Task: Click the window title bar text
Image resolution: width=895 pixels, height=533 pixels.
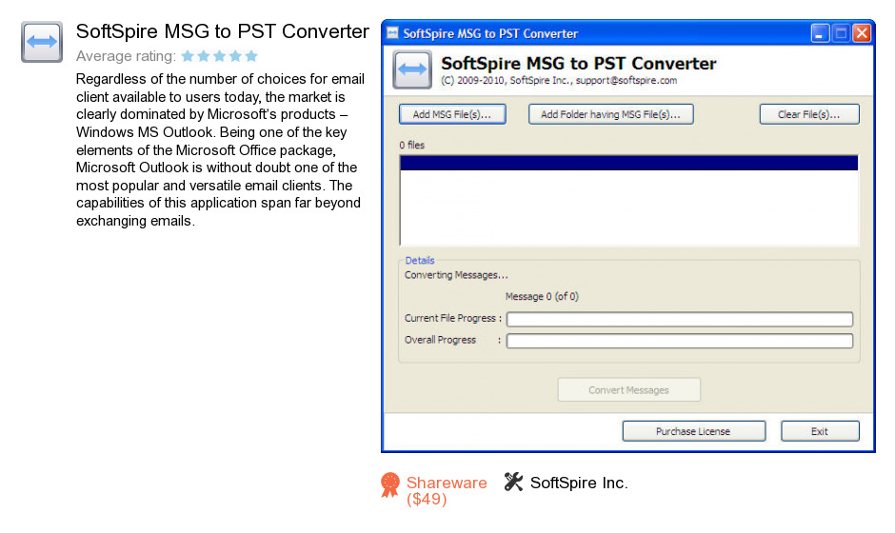Action: 490,33
